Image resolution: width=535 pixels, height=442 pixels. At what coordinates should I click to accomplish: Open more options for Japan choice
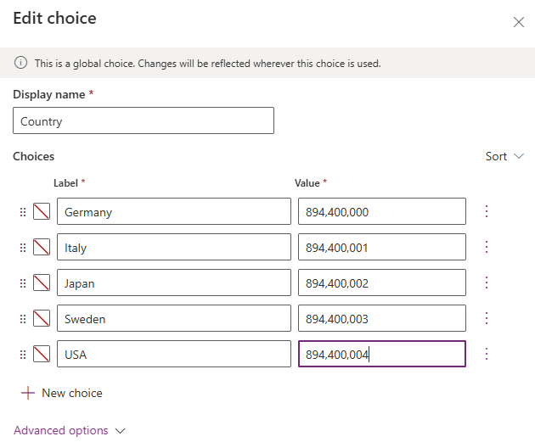click(487, 283)
